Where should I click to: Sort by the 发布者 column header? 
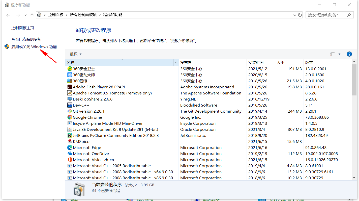click(213, 62)
